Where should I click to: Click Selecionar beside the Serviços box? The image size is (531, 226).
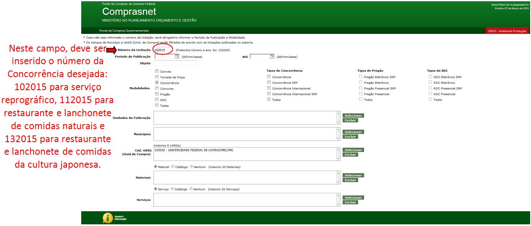point(353,197)
